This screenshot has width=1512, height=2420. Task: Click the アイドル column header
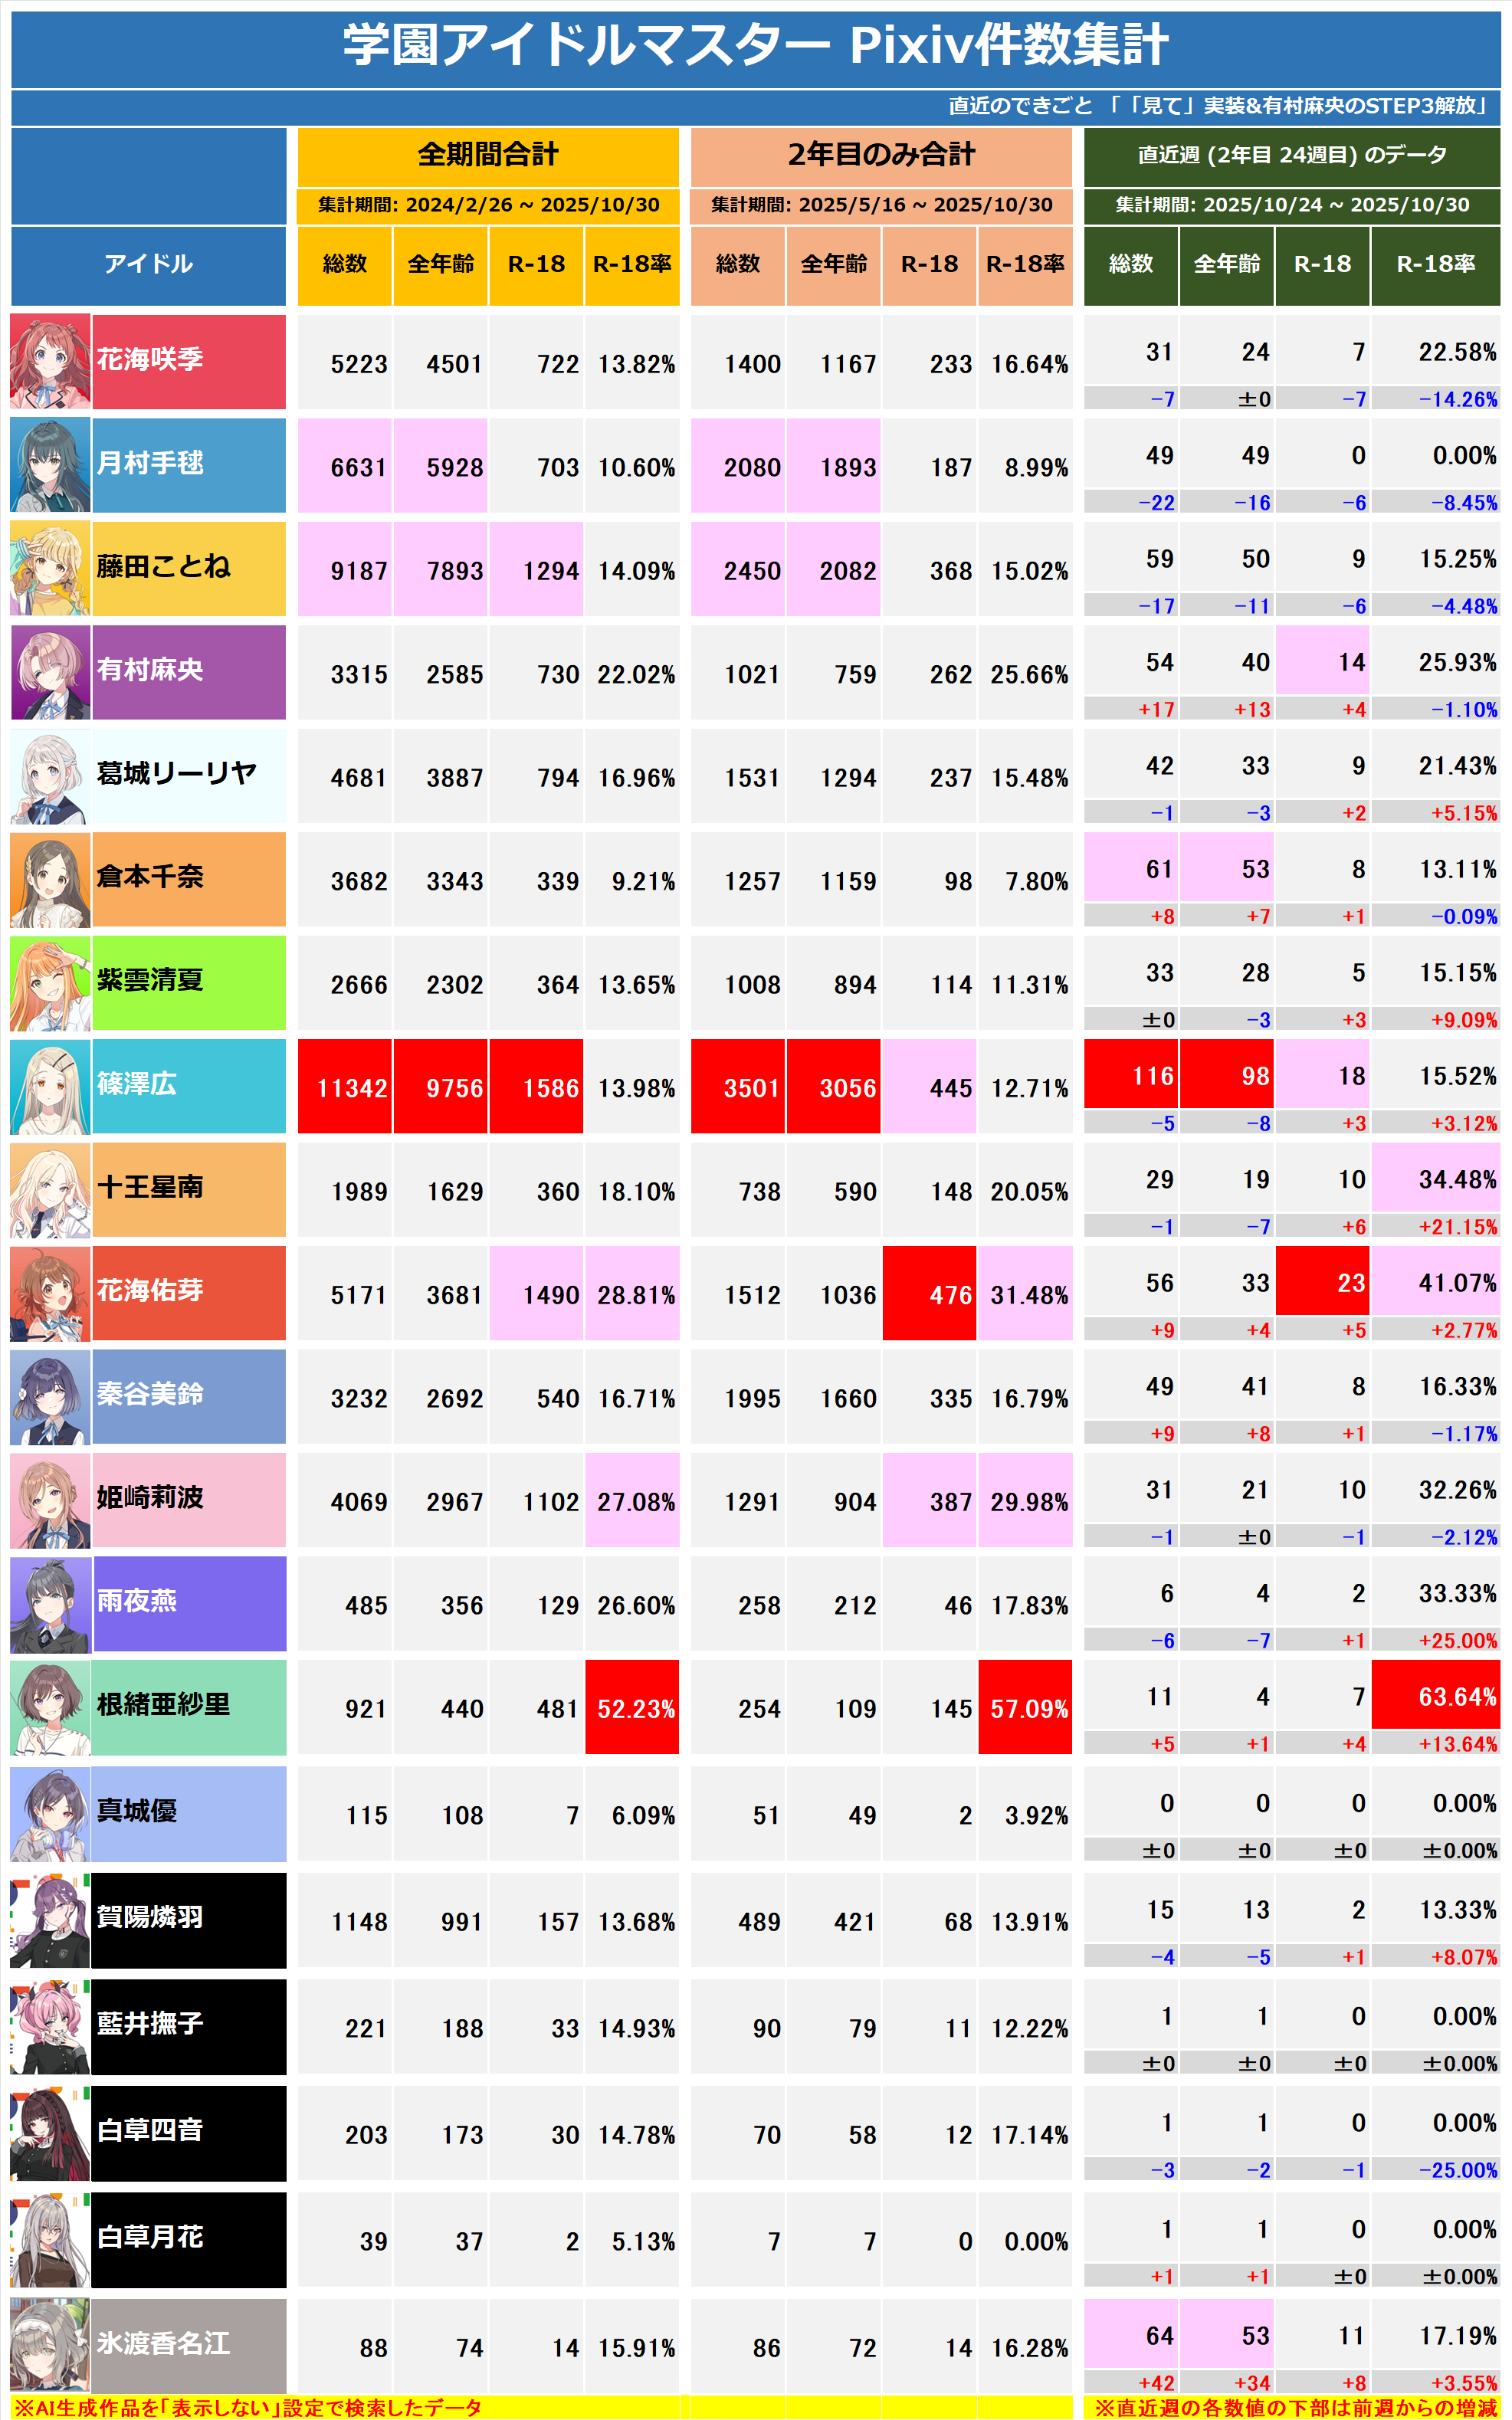click(148, 264)
